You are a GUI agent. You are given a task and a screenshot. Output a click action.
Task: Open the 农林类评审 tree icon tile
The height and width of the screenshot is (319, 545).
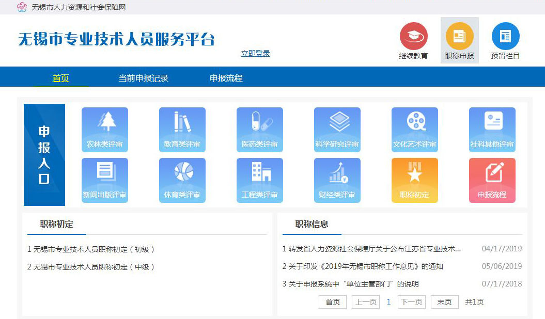pos(105,130)
